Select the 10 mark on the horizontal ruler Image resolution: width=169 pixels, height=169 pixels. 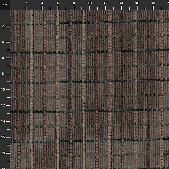[x=90, y=3]
